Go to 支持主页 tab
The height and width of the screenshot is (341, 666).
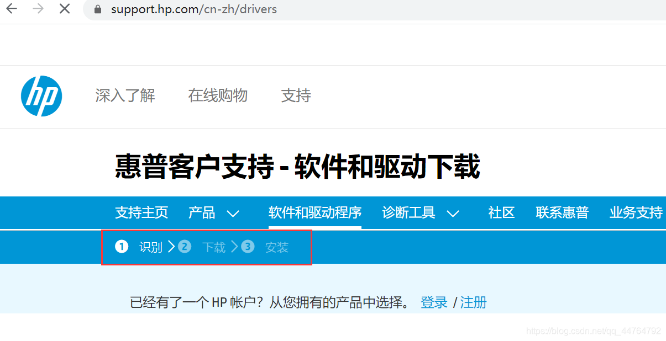141,212
